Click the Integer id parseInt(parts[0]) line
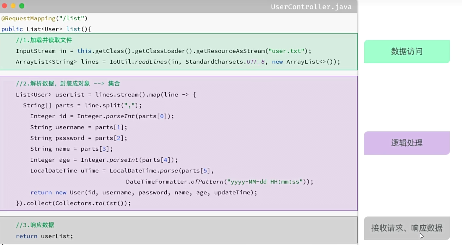 102,116
